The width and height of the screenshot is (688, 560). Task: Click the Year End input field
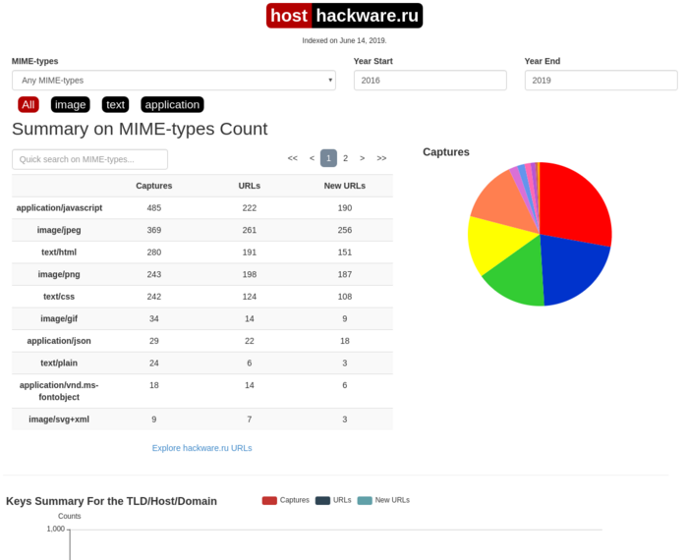pyautogui.click(x=601, y=81)
